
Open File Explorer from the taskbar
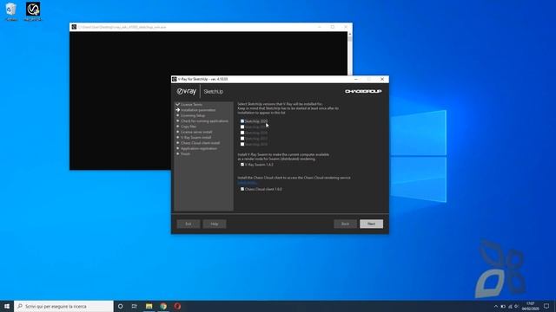149,306
